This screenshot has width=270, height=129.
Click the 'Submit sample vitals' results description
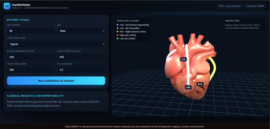(53, 104)
